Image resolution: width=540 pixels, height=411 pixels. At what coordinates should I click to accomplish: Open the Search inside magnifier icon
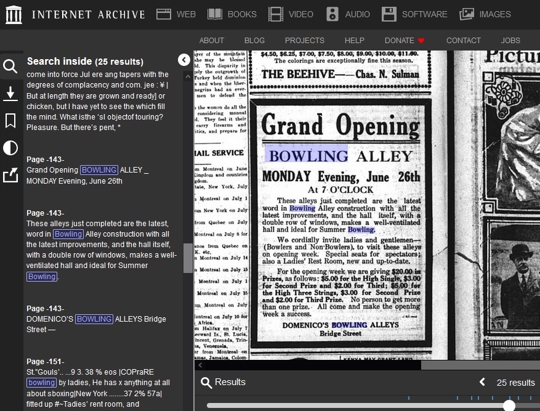[10, 66]
